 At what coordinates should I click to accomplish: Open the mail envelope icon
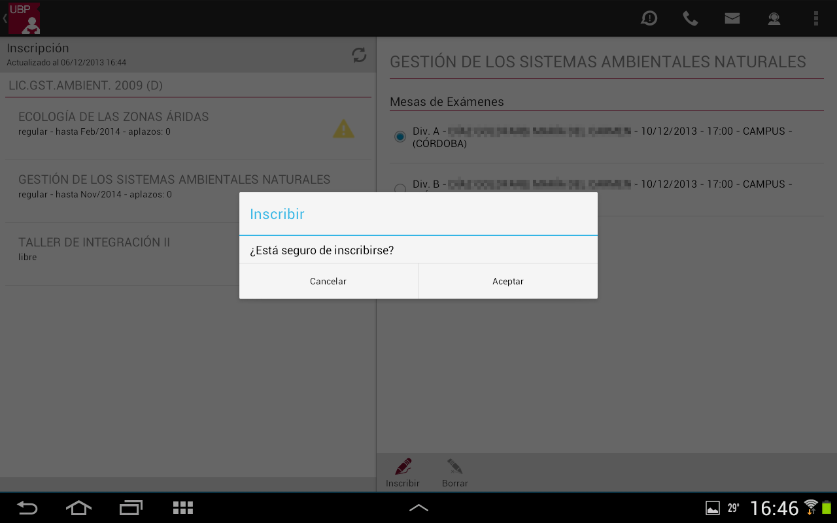(732, 18)
